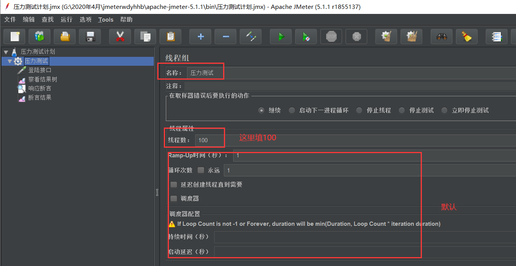Click the 持续时间（秒） input field
This screenshot has width=516, height=266.
click(365, 237)
